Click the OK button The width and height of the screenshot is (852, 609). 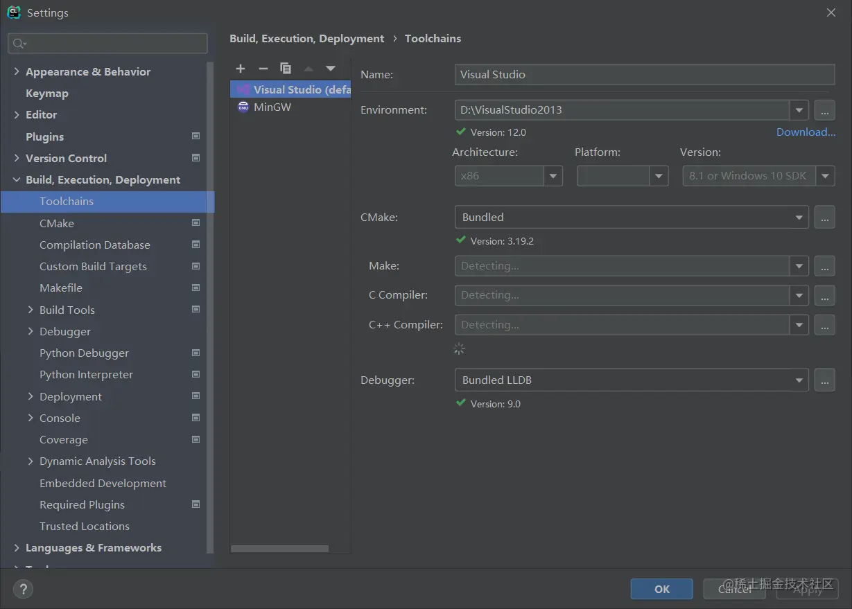tap(662, 589)
